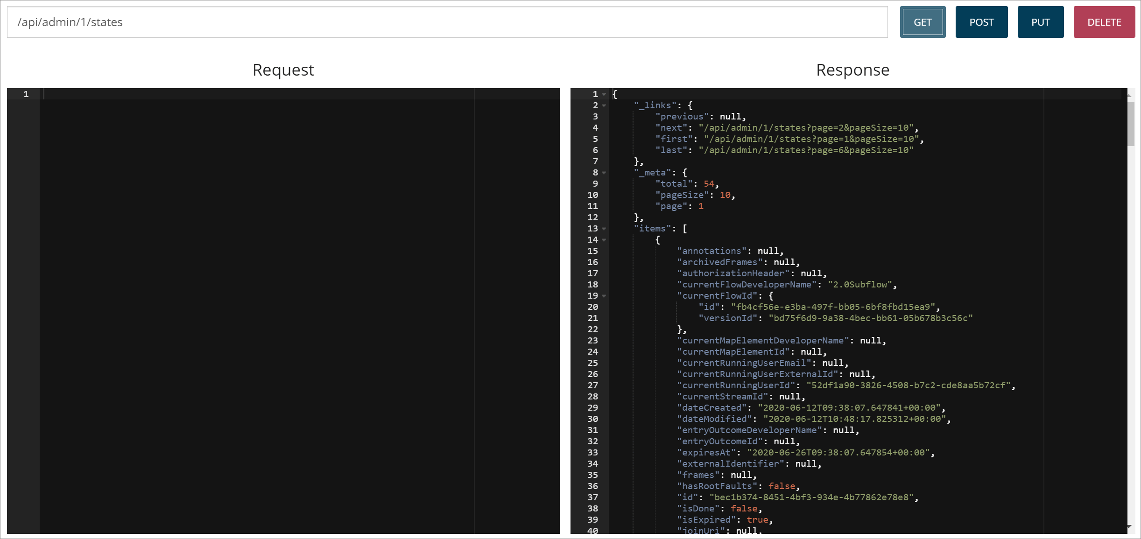Collapse the items array

click(605, 229)
